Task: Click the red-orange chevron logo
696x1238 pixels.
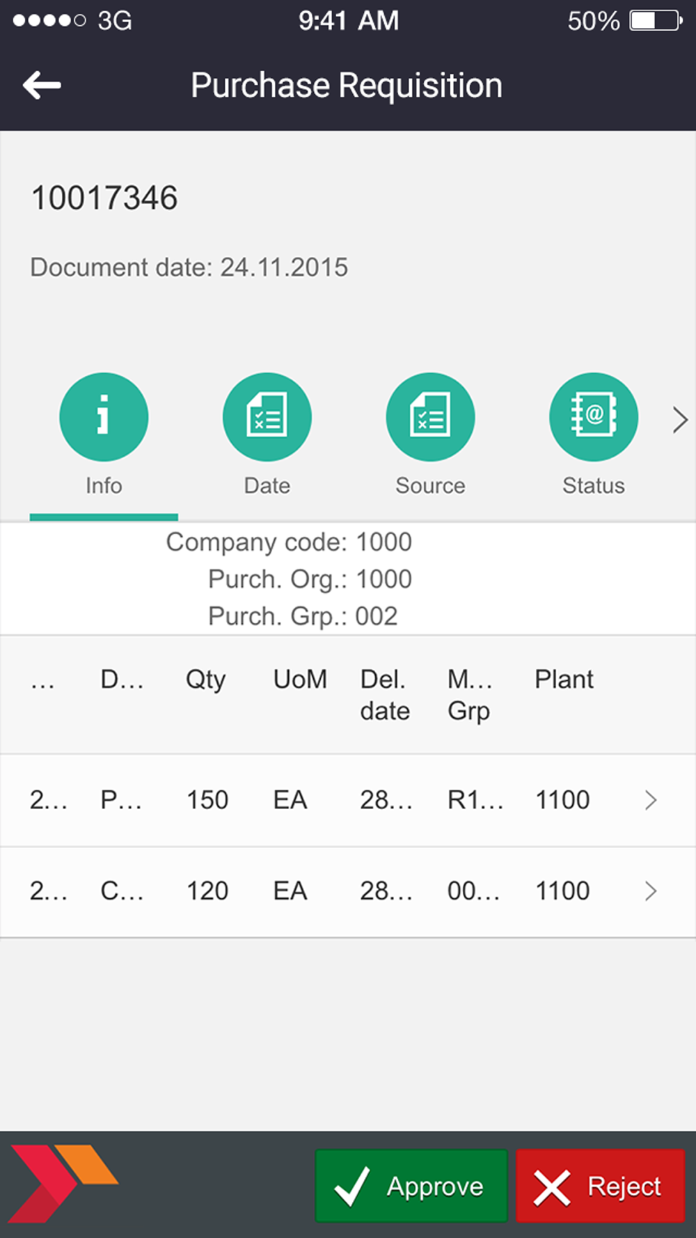Action: (x=64, y=1183)
